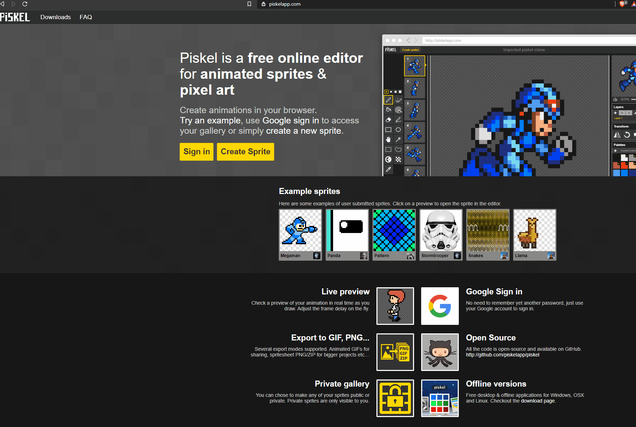Follow the "download page" link
This screenshot has width=636, height=427.
click(x=538, y=401)
